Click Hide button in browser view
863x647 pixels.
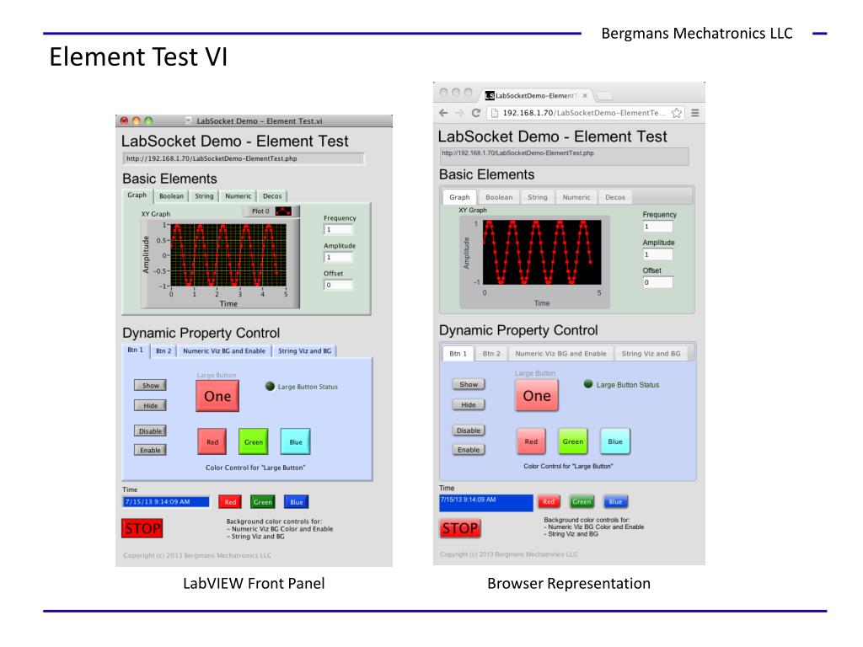point(469,405)
